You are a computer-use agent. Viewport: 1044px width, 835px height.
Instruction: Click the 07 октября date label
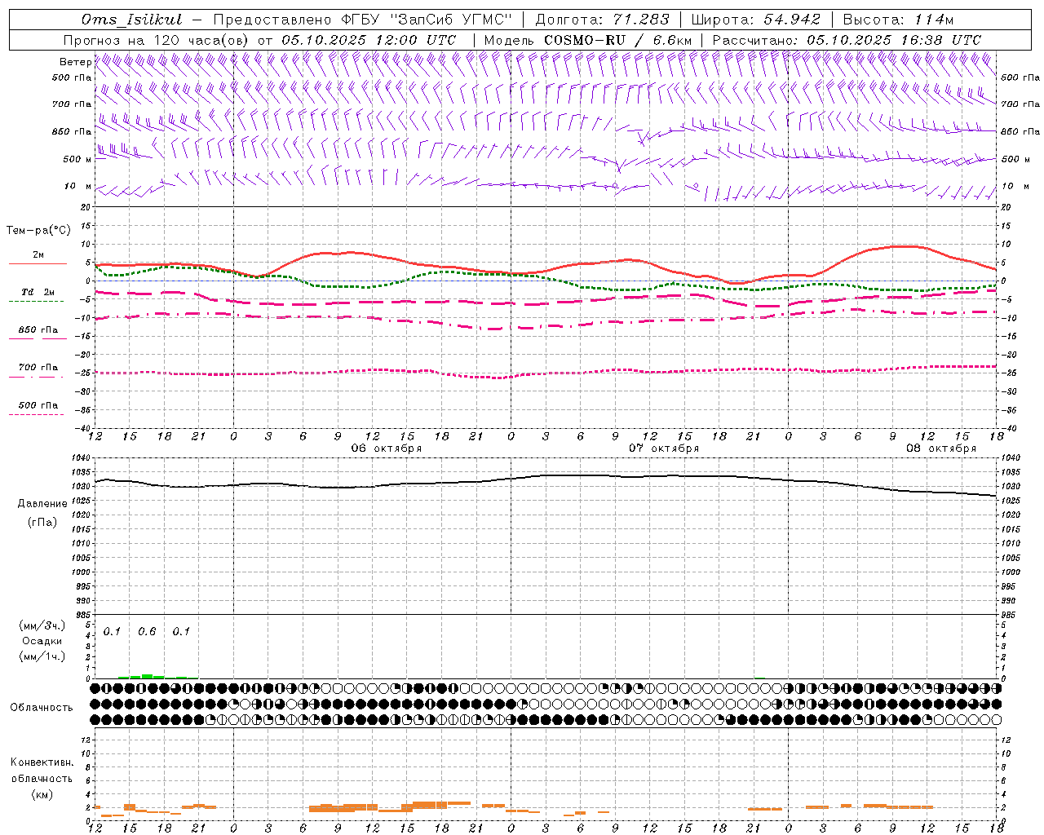664,448
